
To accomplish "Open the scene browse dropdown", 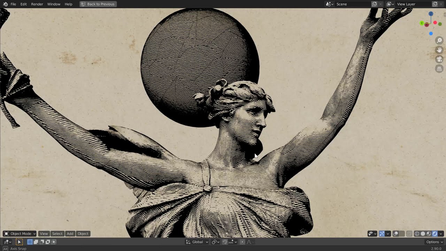I will (330, 4).
